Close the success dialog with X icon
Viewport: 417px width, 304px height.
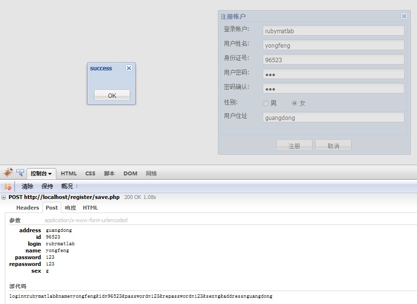(x=129, y=68)
